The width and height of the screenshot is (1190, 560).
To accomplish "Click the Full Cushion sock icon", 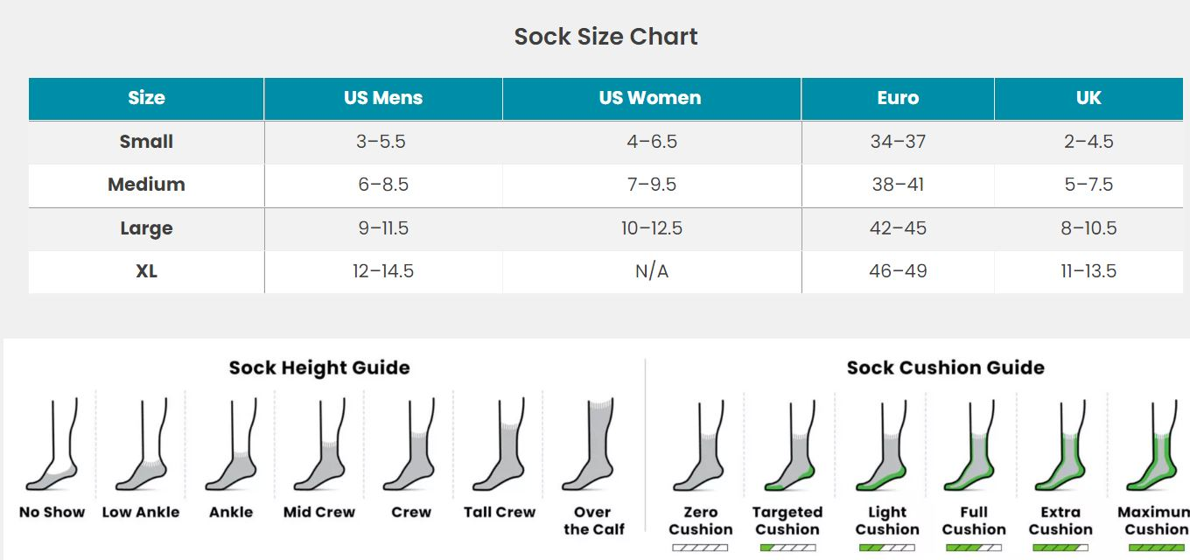I will 970,446.
